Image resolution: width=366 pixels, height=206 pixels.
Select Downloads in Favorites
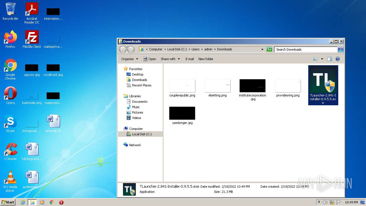pos(140,80)
